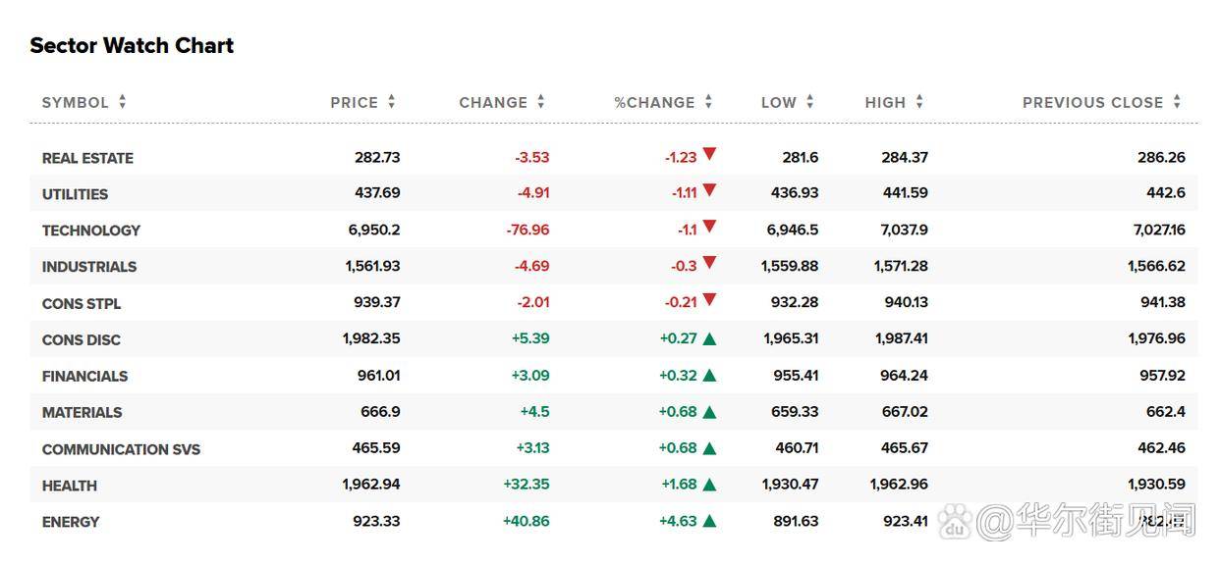Open the TECHNOLOGY sector link
The height and width of the screenshot is (566, 1220).
91,231
